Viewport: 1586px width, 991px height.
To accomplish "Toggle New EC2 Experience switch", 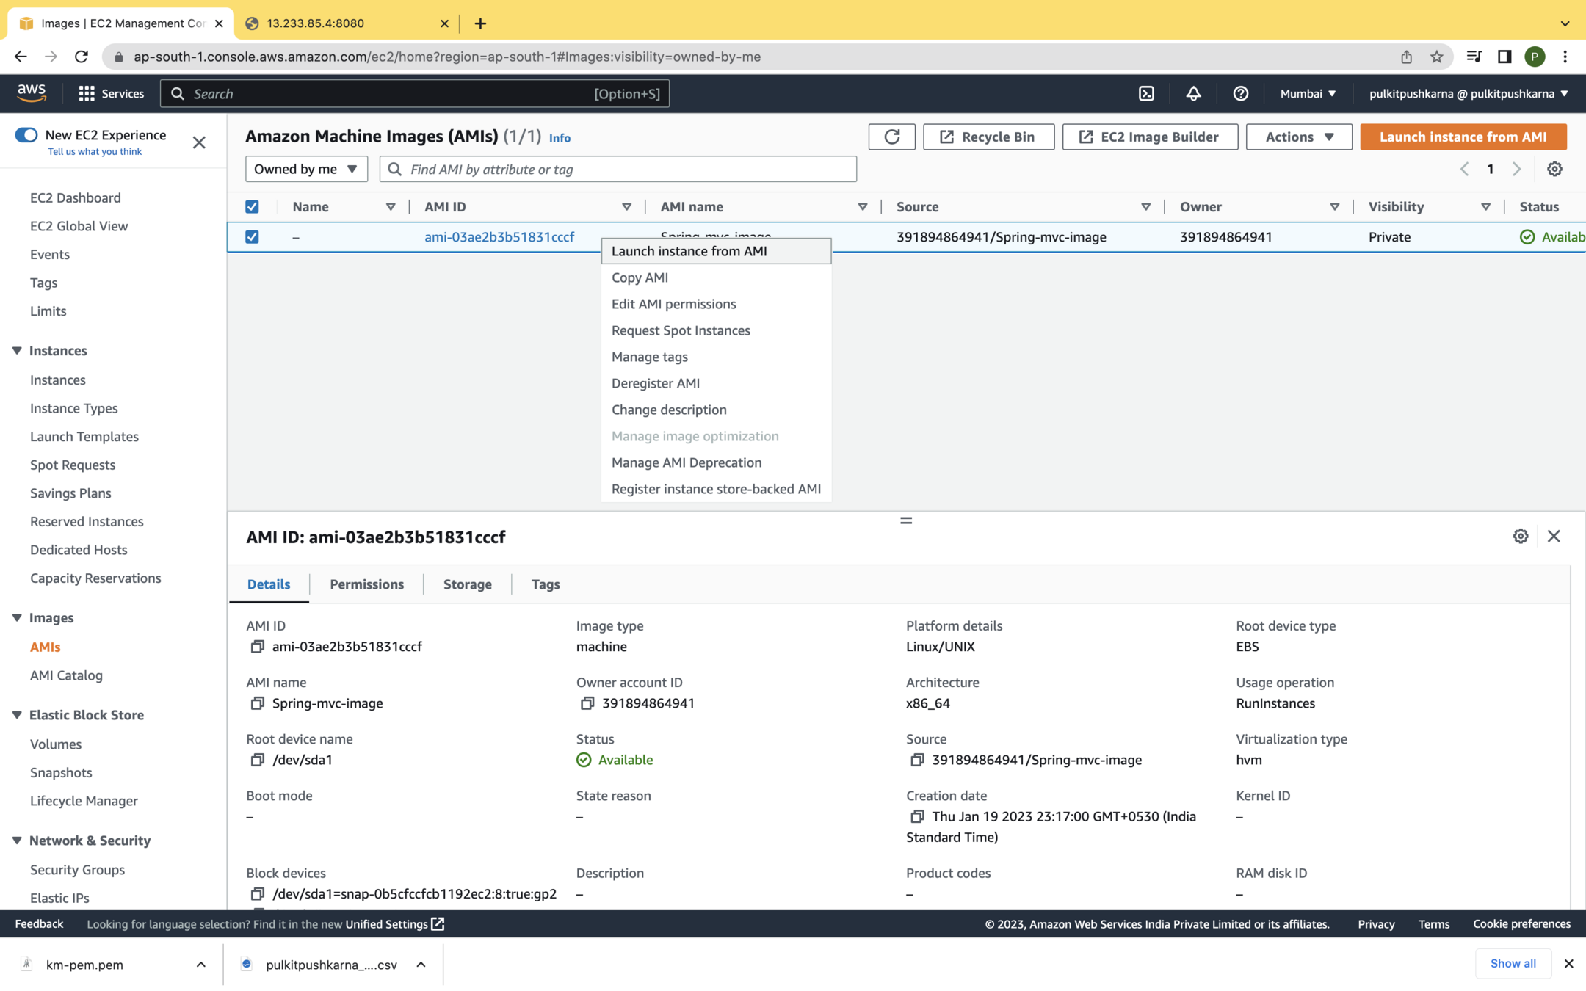I will pos(26,135).
